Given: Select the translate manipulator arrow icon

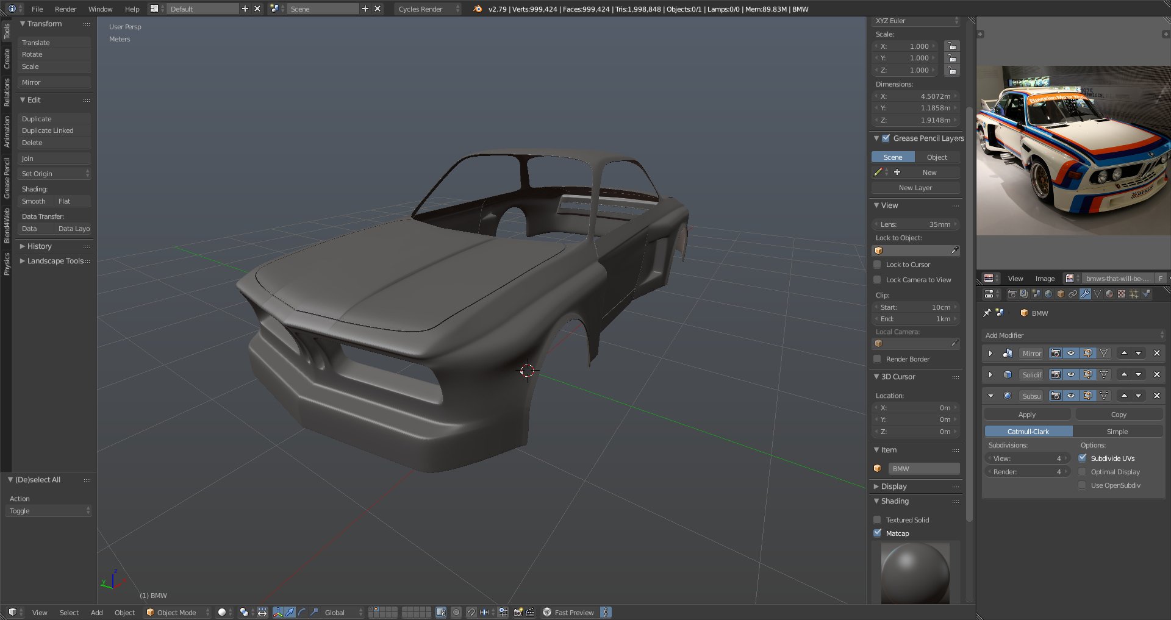Looking at the screenshot, I should coord(290,612).
